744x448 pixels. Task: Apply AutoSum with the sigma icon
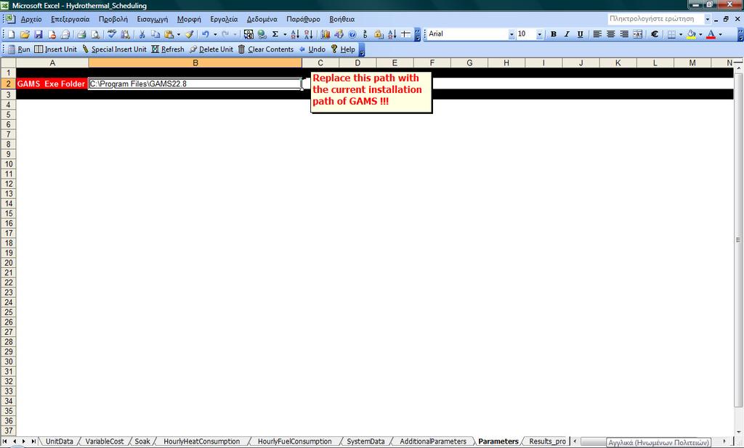tap(275, 34)
